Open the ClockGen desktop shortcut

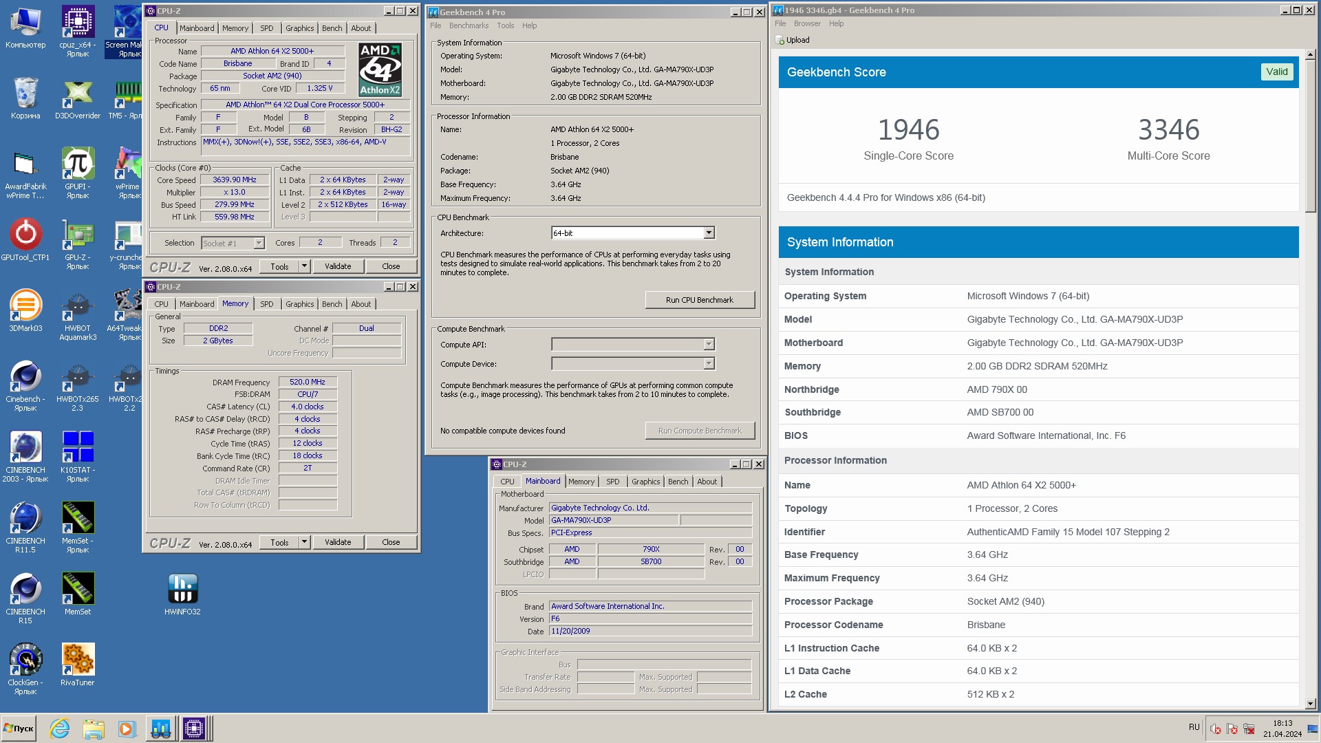tap(25, 669)
